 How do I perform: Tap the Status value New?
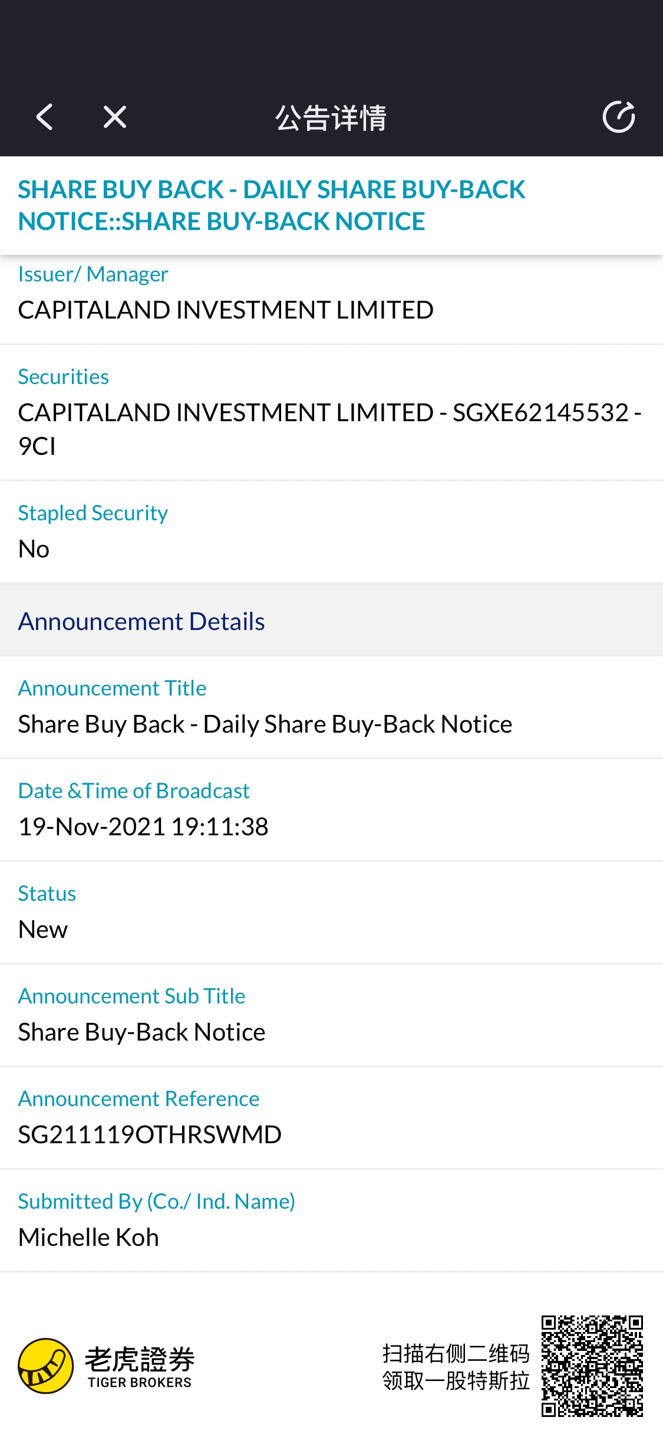[x=43, y=930]
